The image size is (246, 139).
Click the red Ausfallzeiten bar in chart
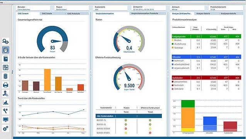click(230, 126)
